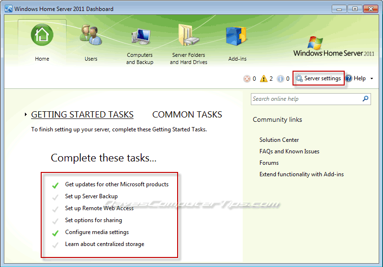
Task: Minimize the Dashboard window
Action: pyautogui.click(x=339, y=9)
